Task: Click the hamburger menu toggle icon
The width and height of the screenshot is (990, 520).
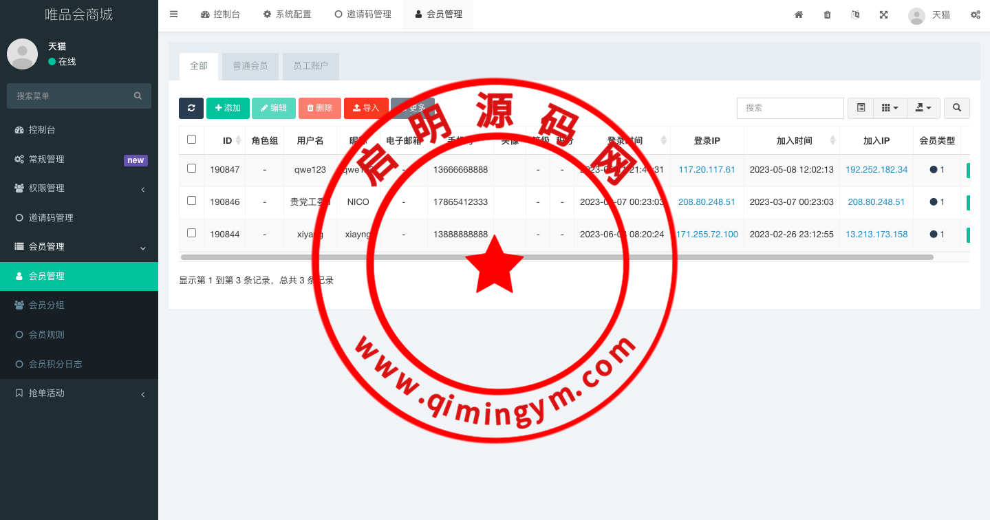Action: (x=173, y=14)
